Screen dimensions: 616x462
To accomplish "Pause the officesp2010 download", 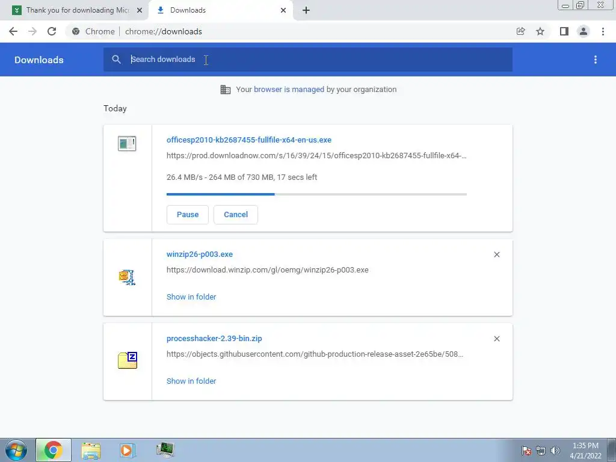I will pos(188,215).
